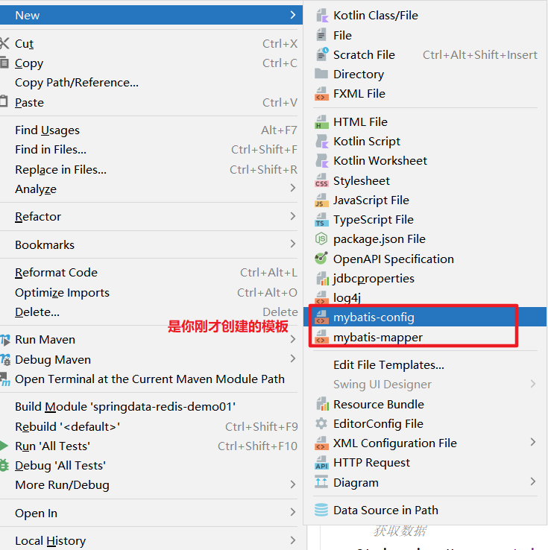Click the XML Configuration File icon
This screenshot has width=548, height=550.
click(321, 443)
